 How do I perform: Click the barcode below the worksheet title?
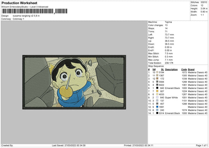(x=27, y=12)
